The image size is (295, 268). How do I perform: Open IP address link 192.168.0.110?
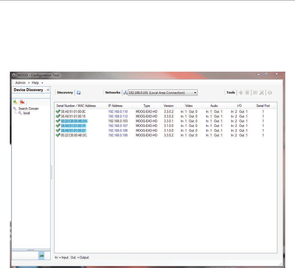pos(118,112)
